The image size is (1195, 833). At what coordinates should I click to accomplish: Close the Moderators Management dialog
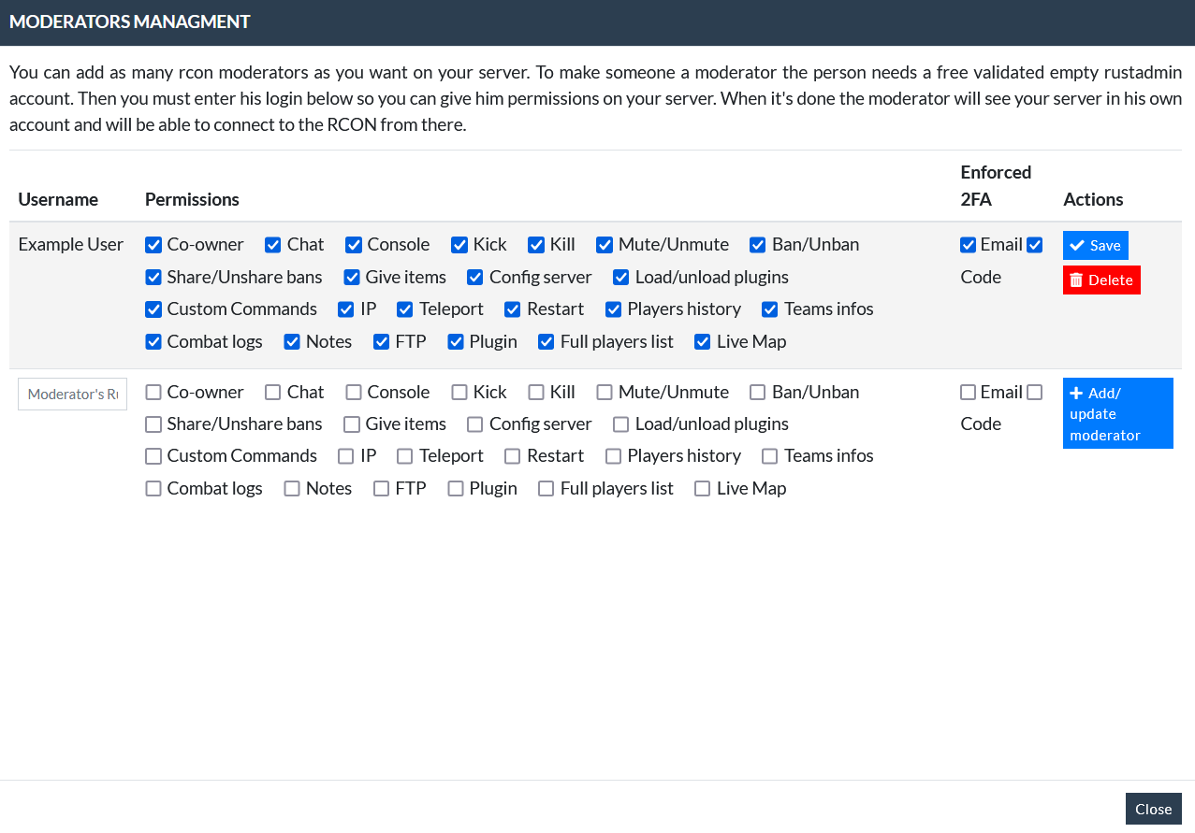[1153, 809]
